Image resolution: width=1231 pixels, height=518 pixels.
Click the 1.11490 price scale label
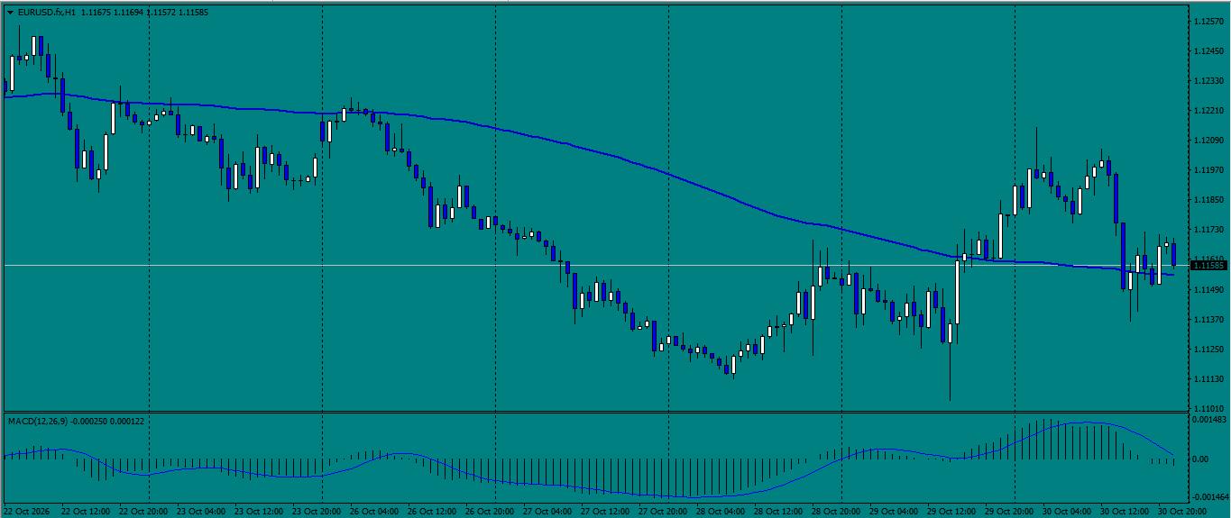[1208, 289]
